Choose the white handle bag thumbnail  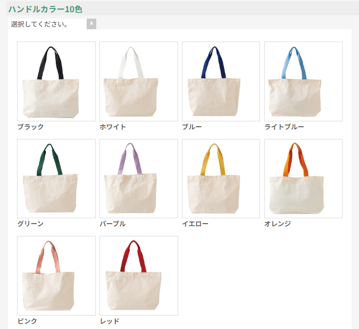pyautogui.click(x=139, y=81)
